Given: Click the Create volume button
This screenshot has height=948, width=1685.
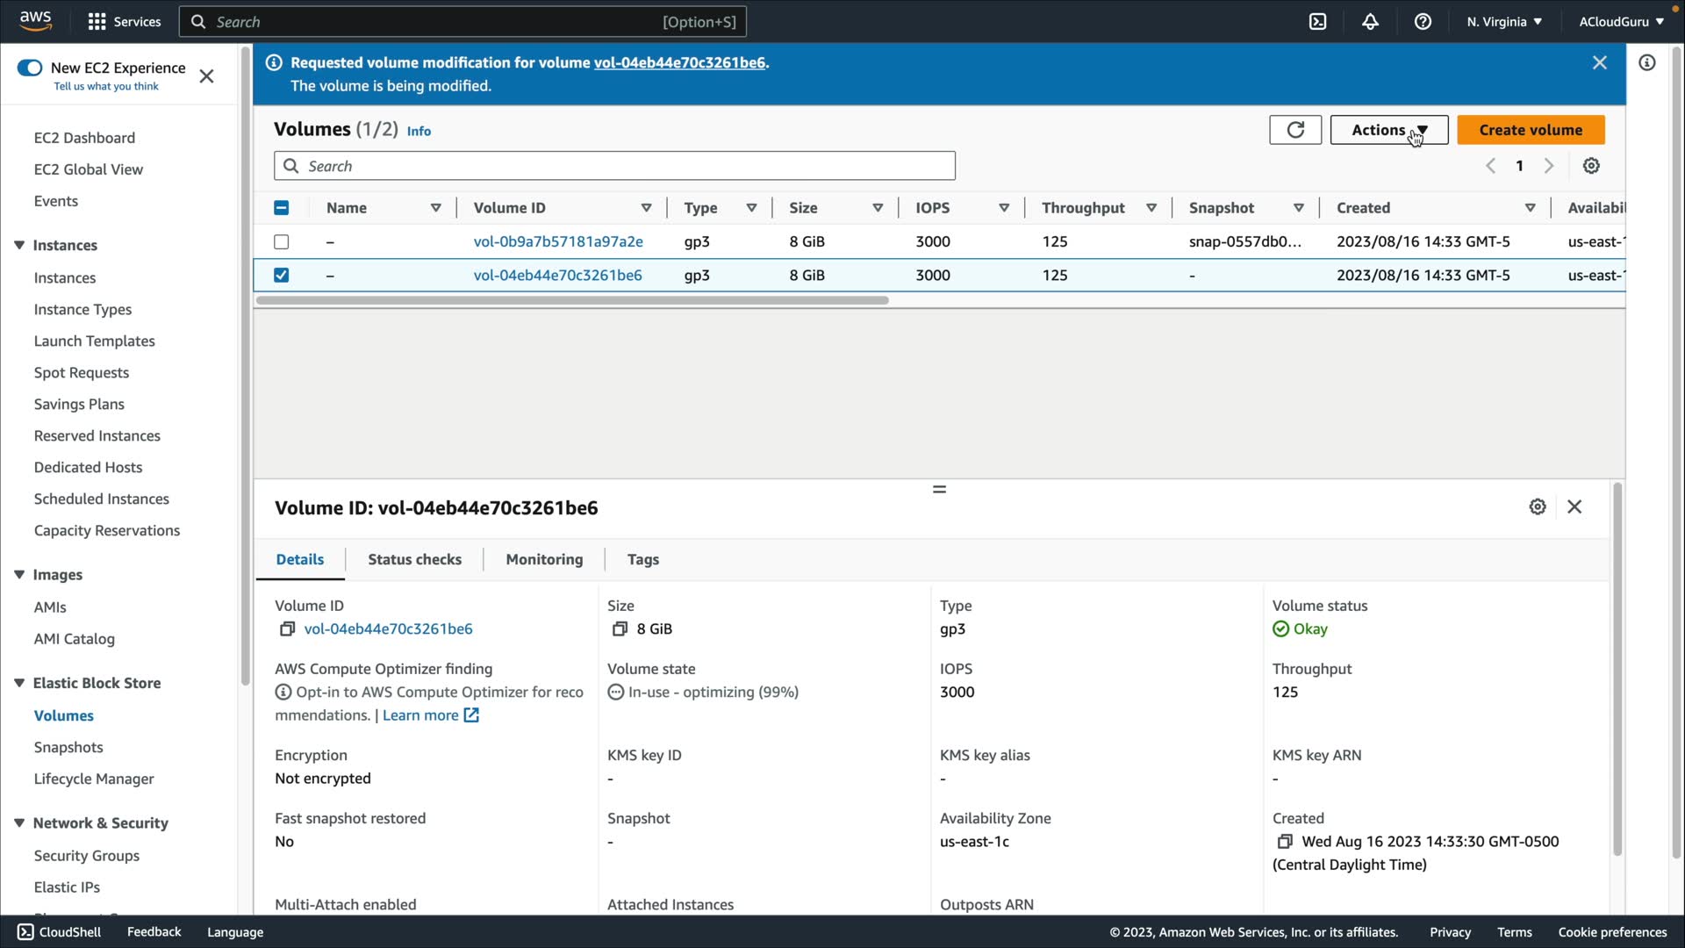Looking at the screenshot, I should point(1530,130).
